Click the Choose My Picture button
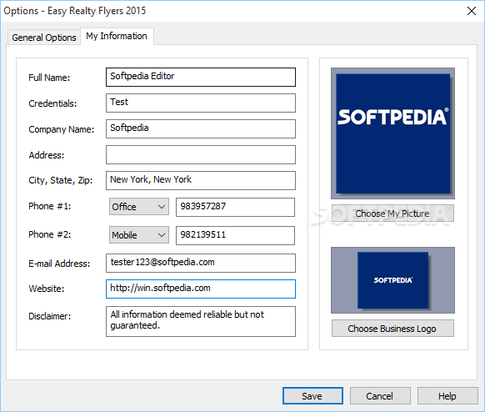This screenshot has height=412, width=485. 392,214
